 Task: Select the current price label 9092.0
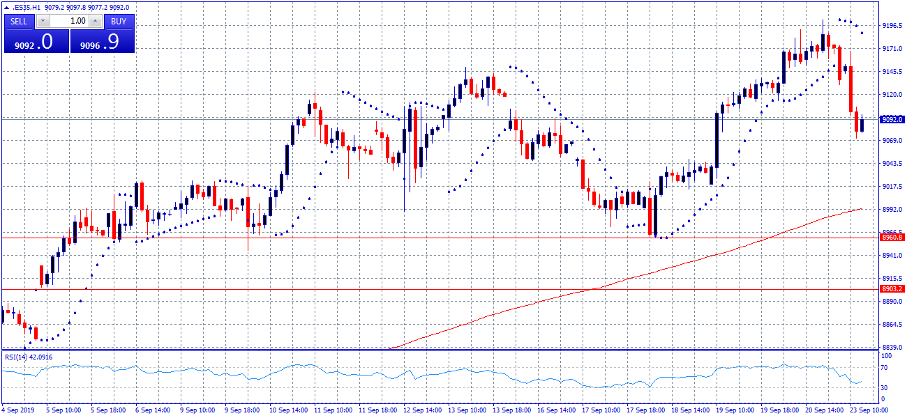(x=892, y=119)
